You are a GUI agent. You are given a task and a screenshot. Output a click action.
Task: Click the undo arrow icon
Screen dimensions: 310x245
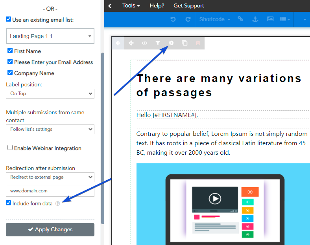point(173,19)
